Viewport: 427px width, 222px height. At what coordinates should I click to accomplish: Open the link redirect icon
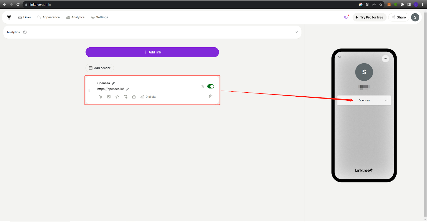[101, 97]
